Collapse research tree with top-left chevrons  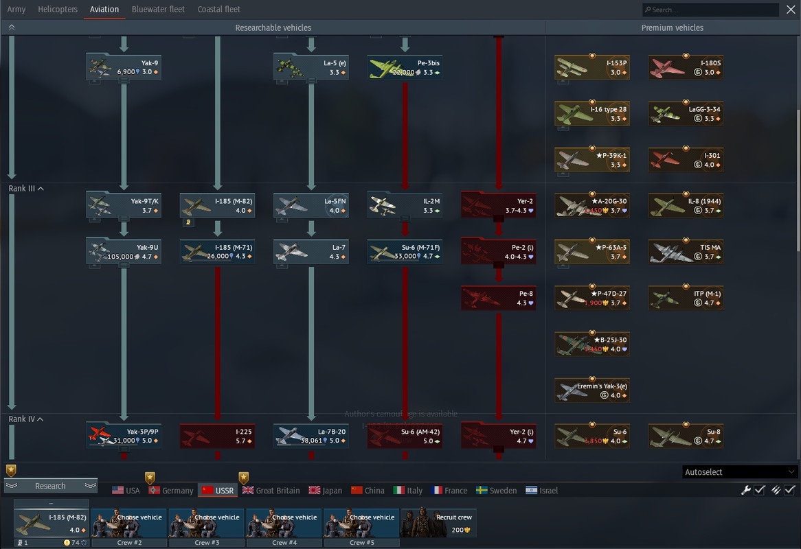[x=12, y=27]
